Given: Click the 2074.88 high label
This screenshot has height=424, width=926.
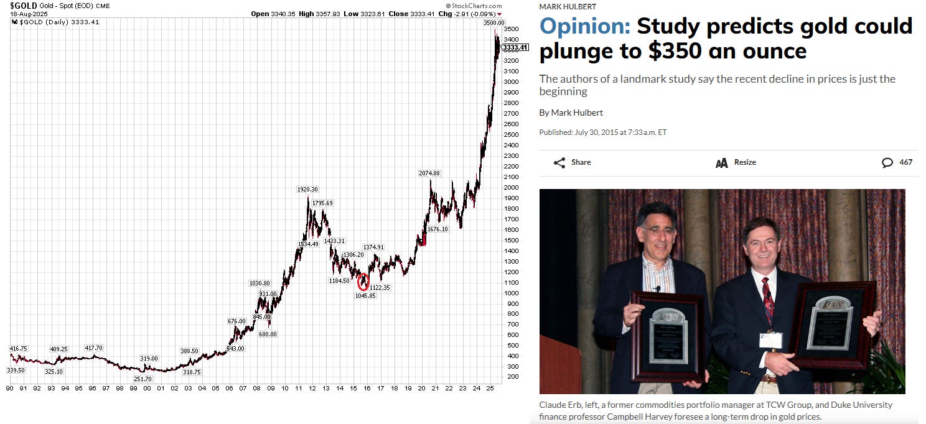Looking at the screenshot, I should point(429,173).
